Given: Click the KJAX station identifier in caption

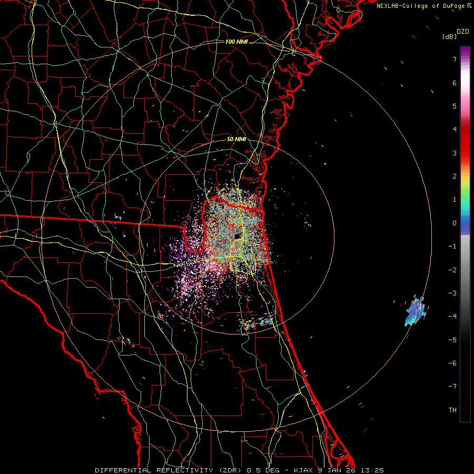Looking at the screenshot, I should pos(304,470).
